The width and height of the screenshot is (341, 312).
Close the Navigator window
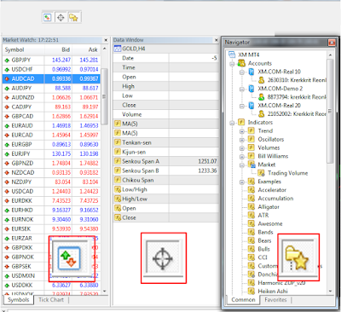click(332, 43)
